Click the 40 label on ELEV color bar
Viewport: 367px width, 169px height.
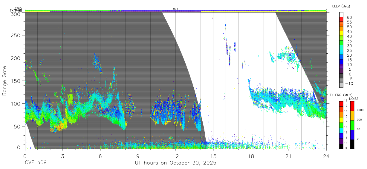pos(349,36)
